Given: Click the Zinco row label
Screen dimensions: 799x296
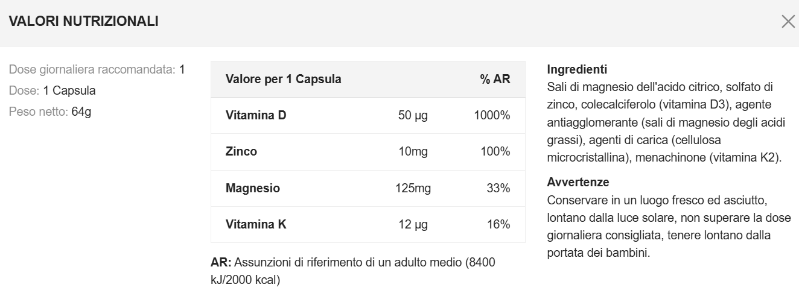Looking at the screenshot, I should [241, 151].
